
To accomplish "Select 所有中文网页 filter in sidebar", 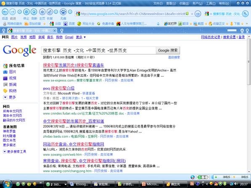I will 13,111.
